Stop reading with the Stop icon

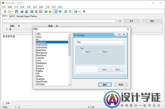(x=40, y=12)
